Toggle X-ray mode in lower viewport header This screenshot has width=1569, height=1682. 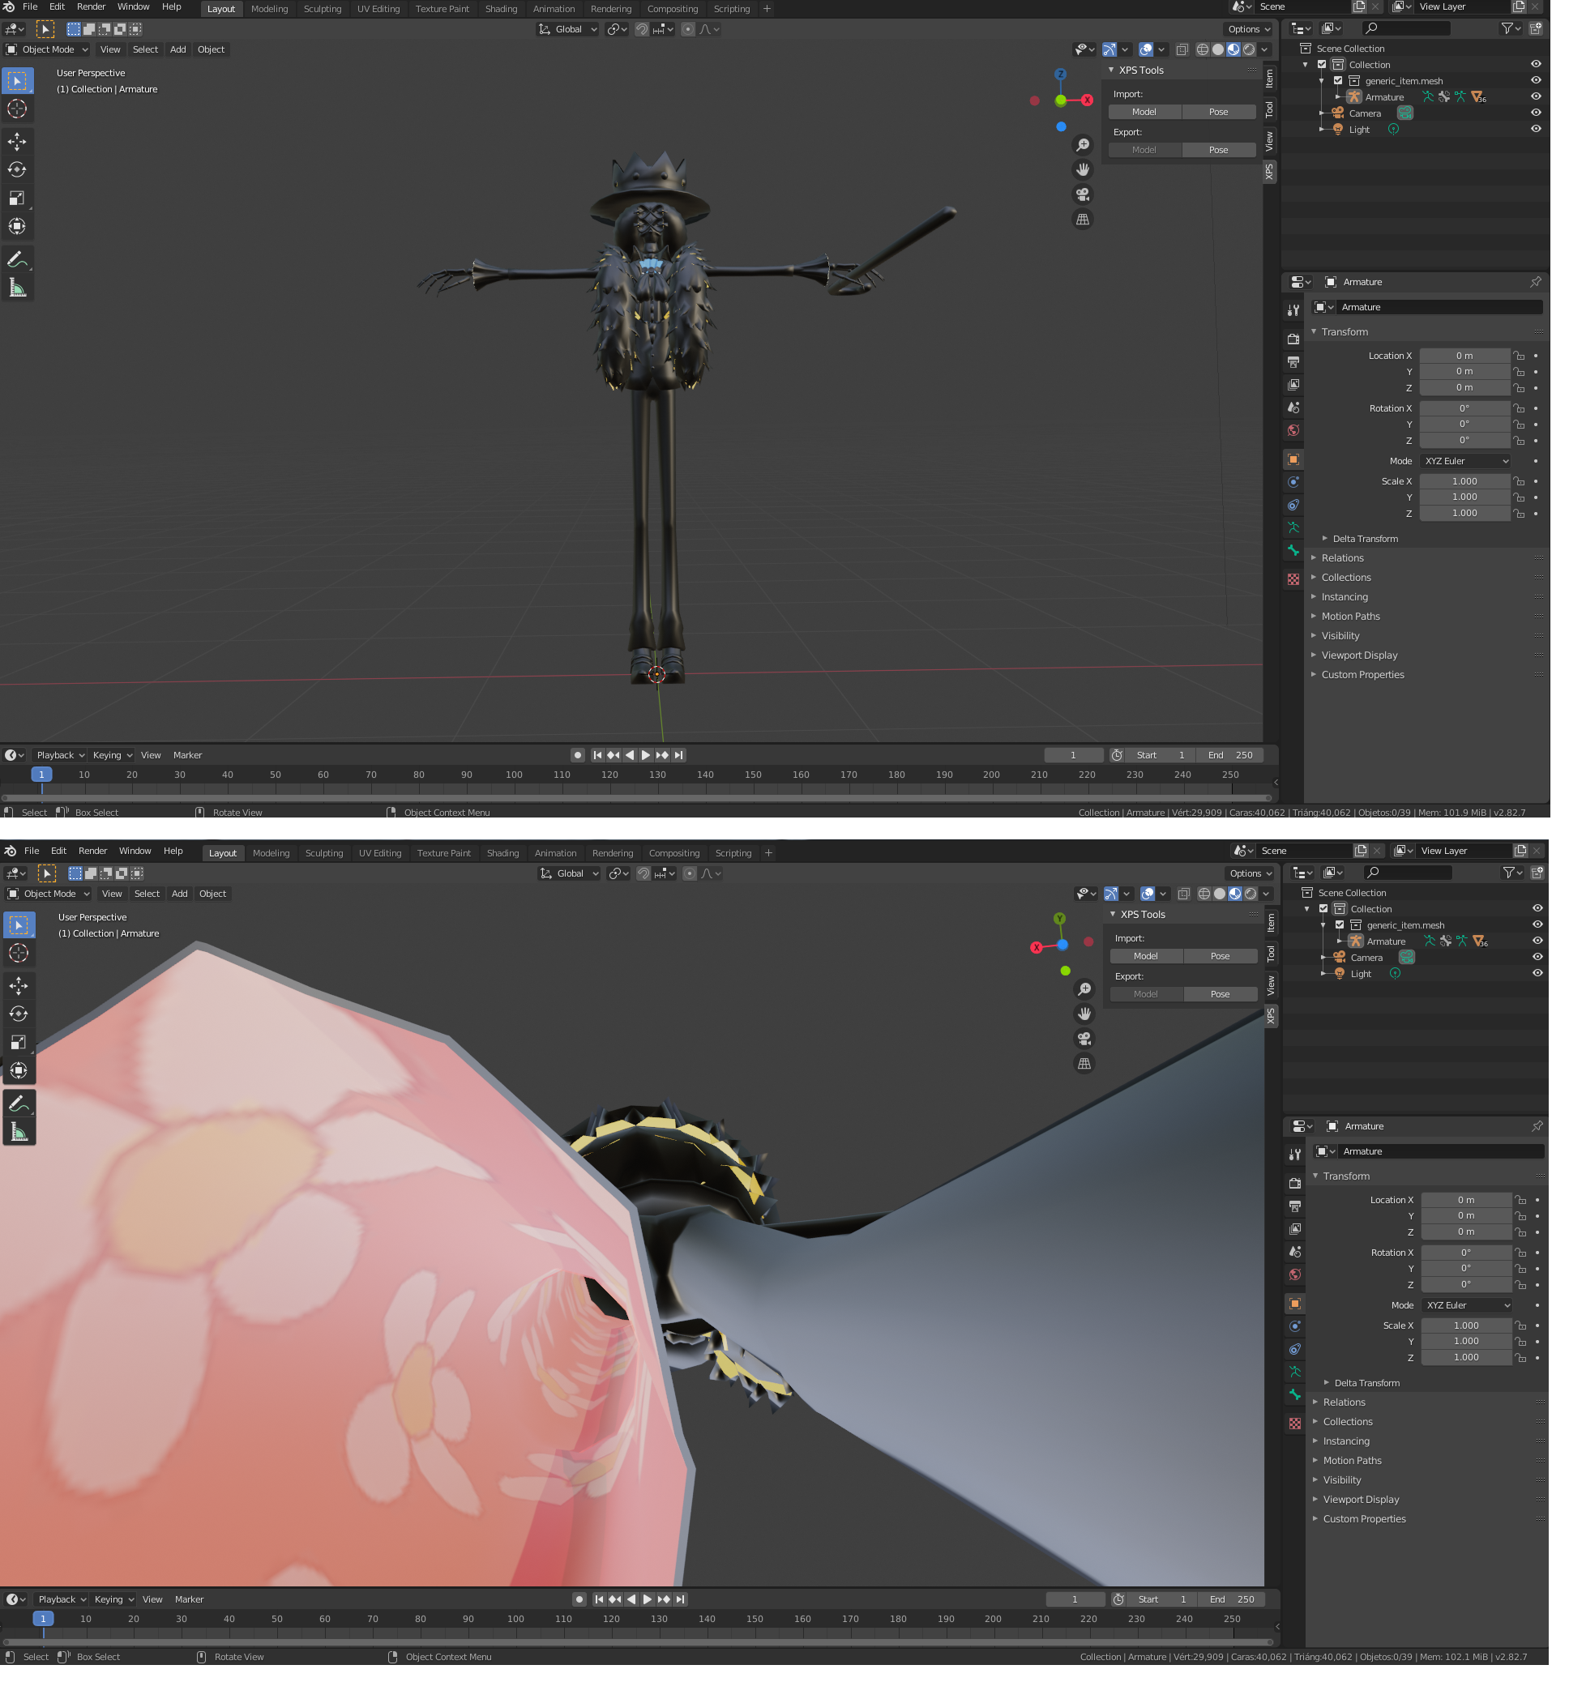click(x=1184, y=894)
